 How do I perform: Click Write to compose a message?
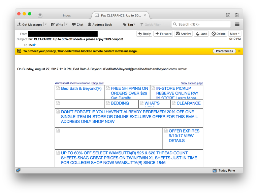pyautogui.click(x=57, y=25)
